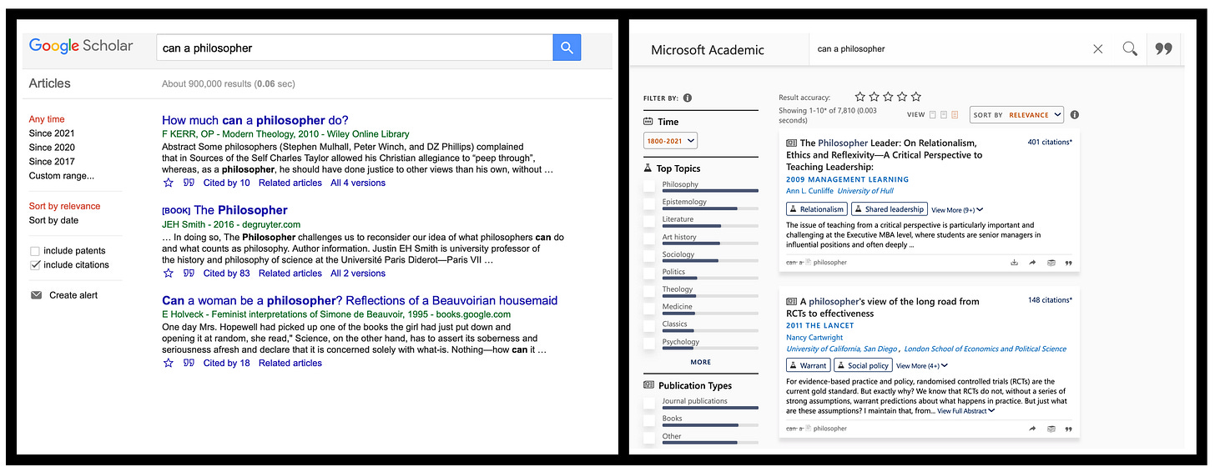1215x472 pixels.
Task: Click the Shared leadership topic tag
Action: [x=890, y=209]
